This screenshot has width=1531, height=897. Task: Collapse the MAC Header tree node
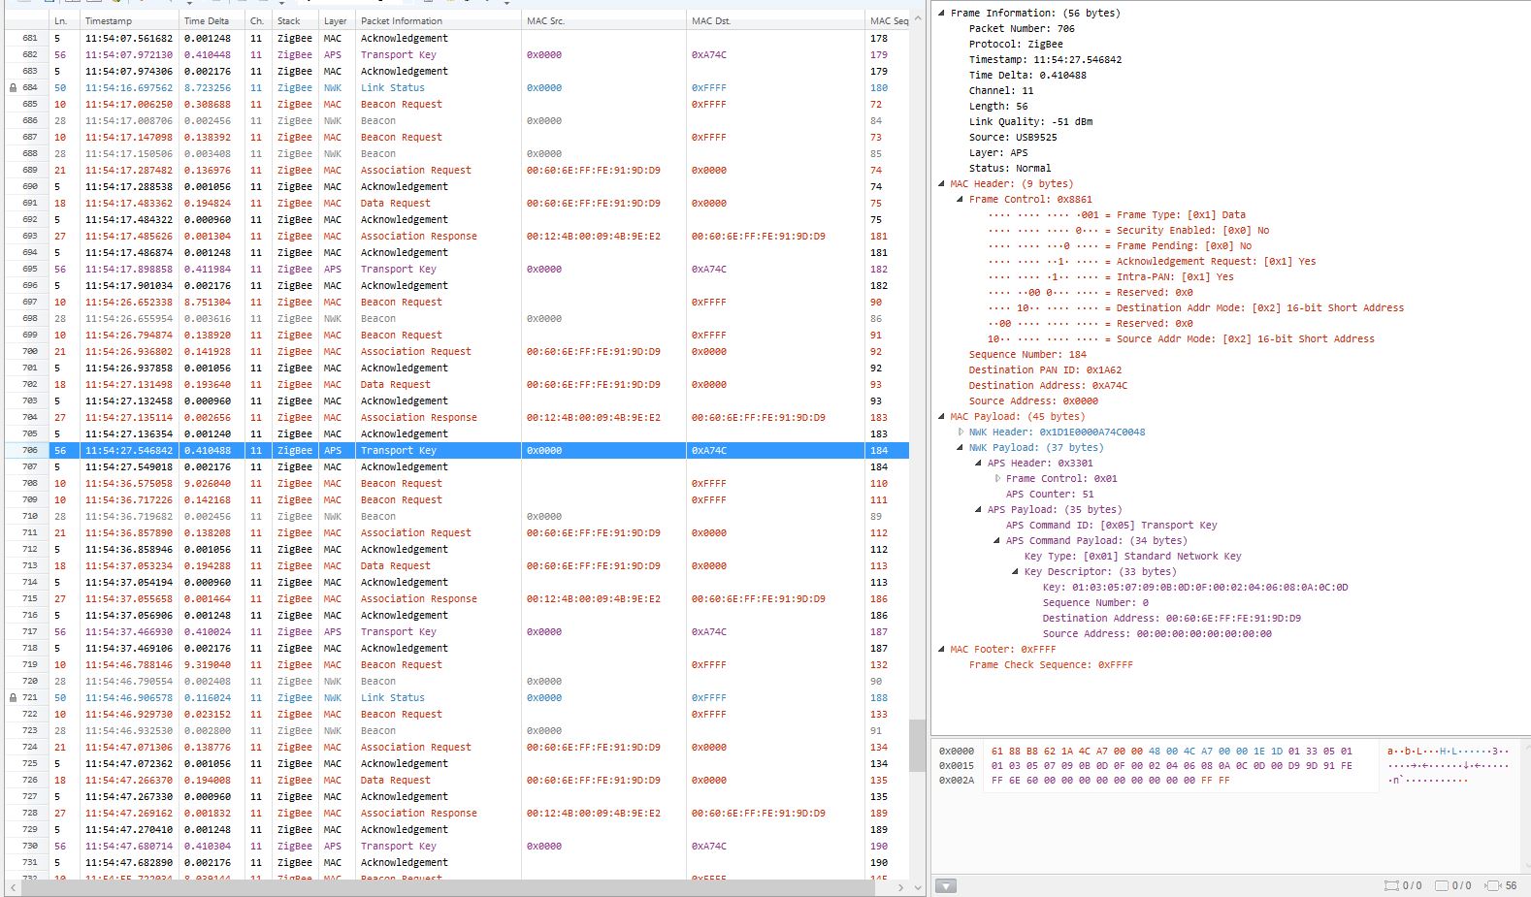941,183
